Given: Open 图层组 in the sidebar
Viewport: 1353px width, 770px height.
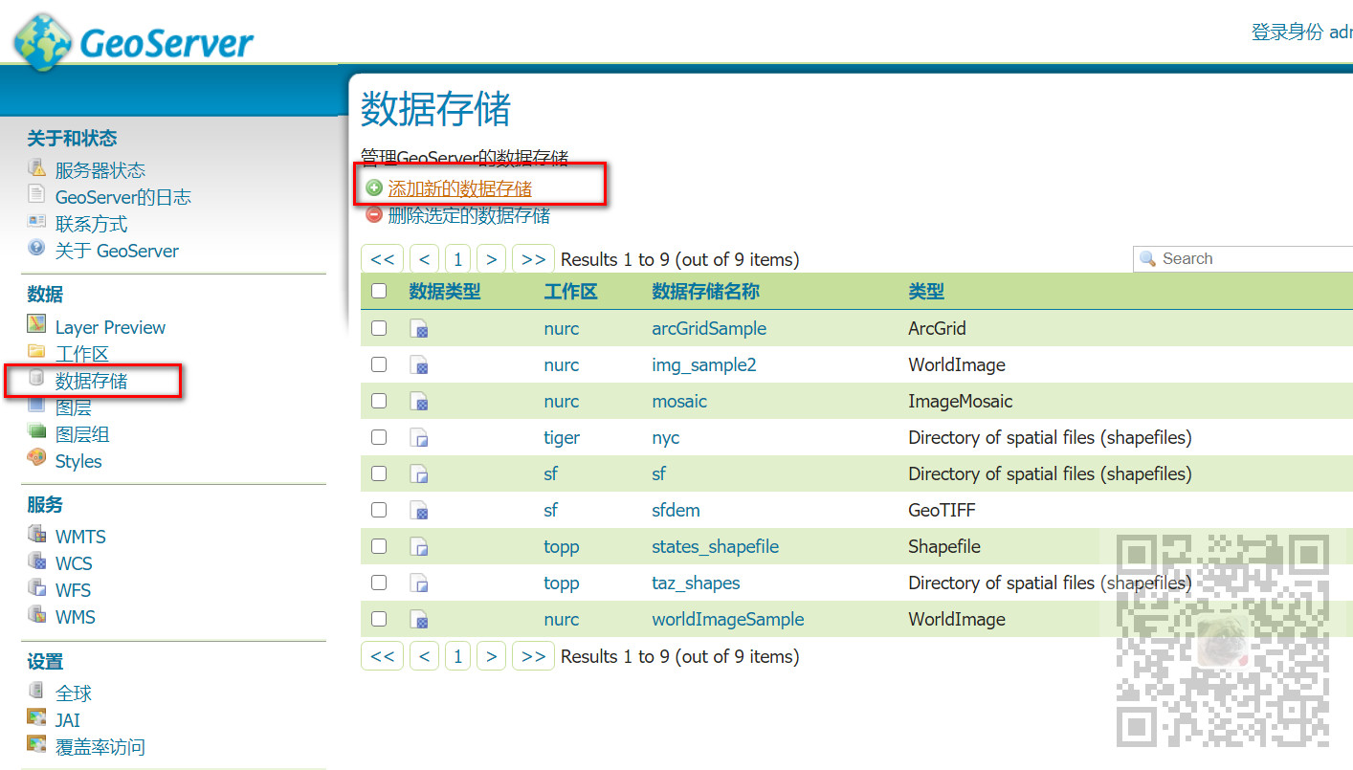Looking at the screenshot, I should (82, 434).
